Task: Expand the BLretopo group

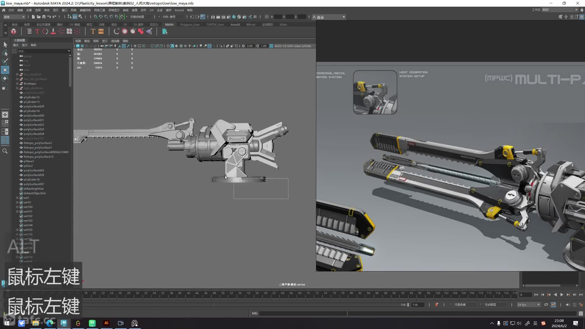Action: (x=17, y=83)
